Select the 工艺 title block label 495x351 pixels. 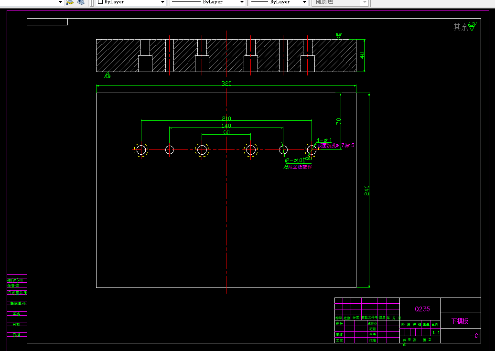coord(339,340)
